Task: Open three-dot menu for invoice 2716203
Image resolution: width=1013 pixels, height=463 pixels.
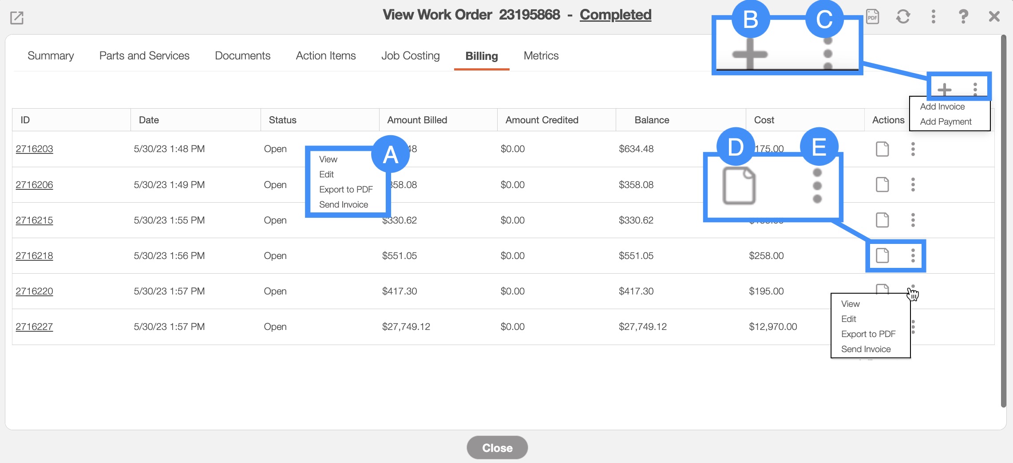Action: (913, 149)
